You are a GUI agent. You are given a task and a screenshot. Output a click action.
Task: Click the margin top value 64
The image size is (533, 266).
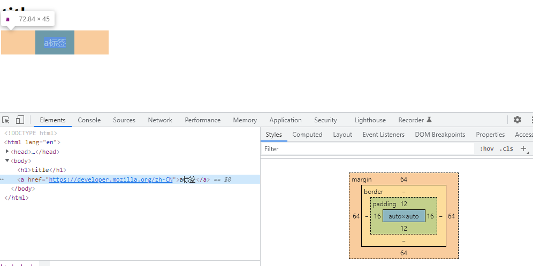[403, 179]
